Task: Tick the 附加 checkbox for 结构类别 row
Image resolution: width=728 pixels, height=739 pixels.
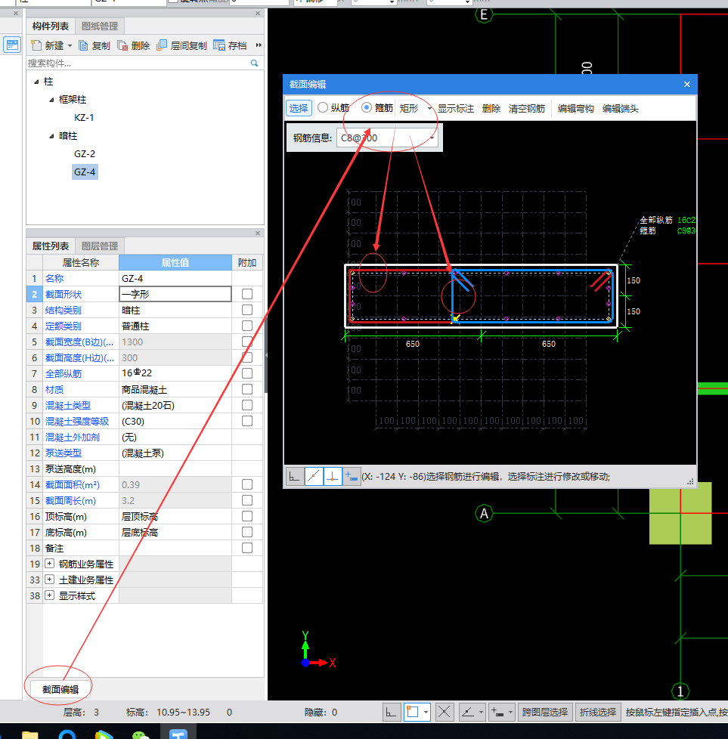Action: 247,310
